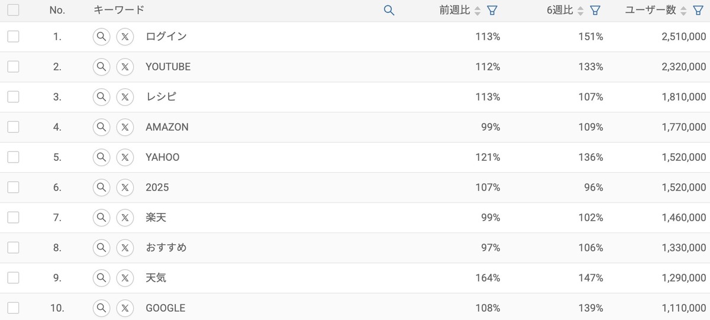Click the X icon next to AMAZON
The image size is (710, 320).
point(125,127)
